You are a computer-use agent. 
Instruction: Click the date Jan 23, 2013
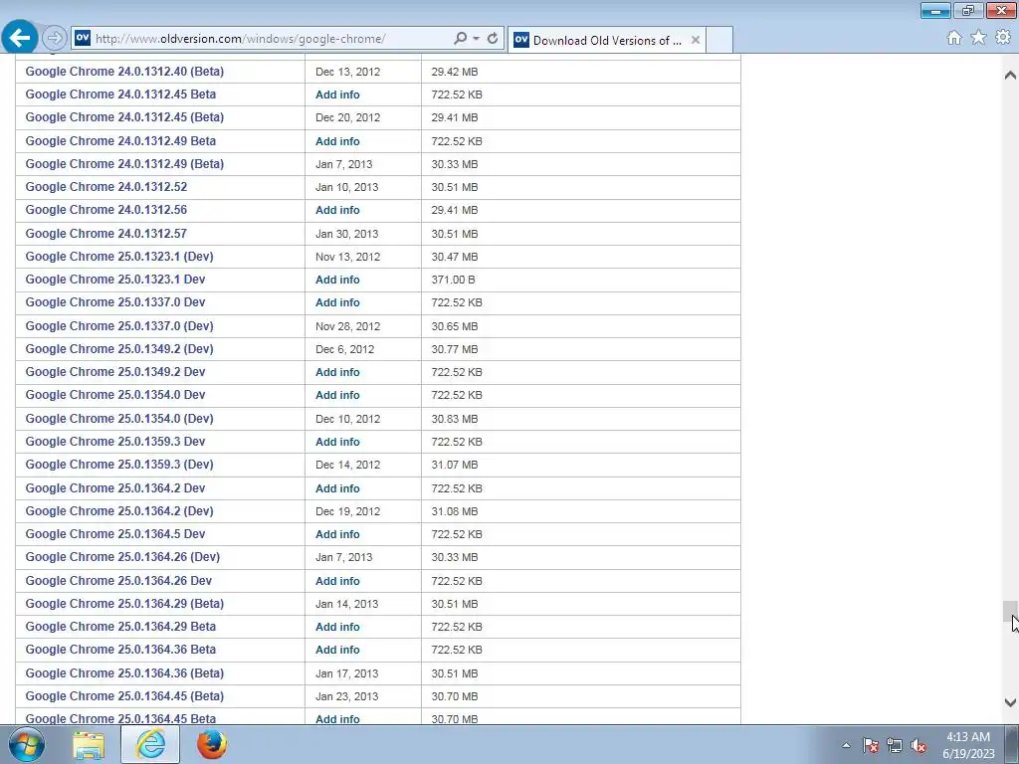point(347,696)
